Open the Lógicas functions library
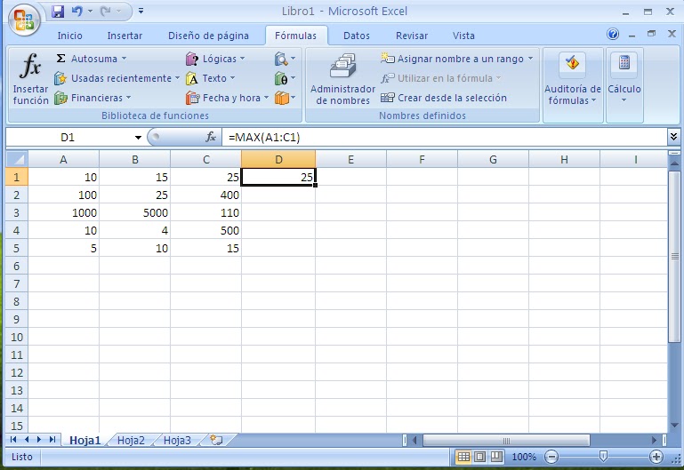Image resolution: width=684 pixels, height=470 pixels. pyautogui.click(x=215, y=59)
